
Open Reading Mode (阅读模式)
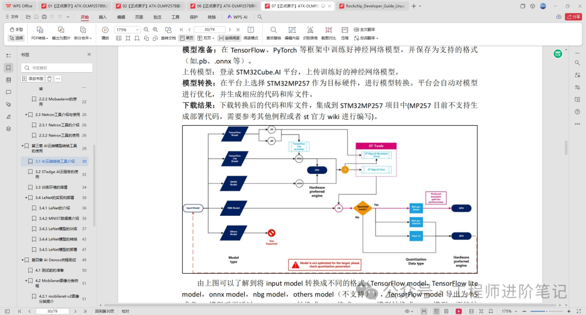(x=251, y=33)
